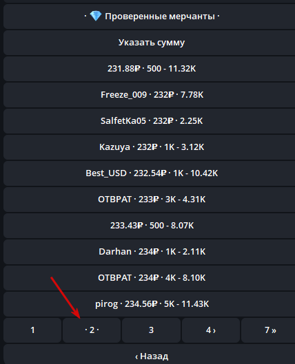Go to next page 4 ›
This screenshot has width=295, height=364.
pyautogui.click(x=211, y=330)
